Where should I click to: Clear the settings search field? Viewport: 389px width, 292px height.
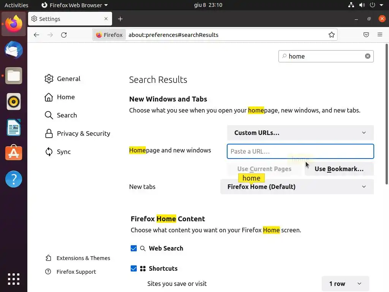click(368, 56)
